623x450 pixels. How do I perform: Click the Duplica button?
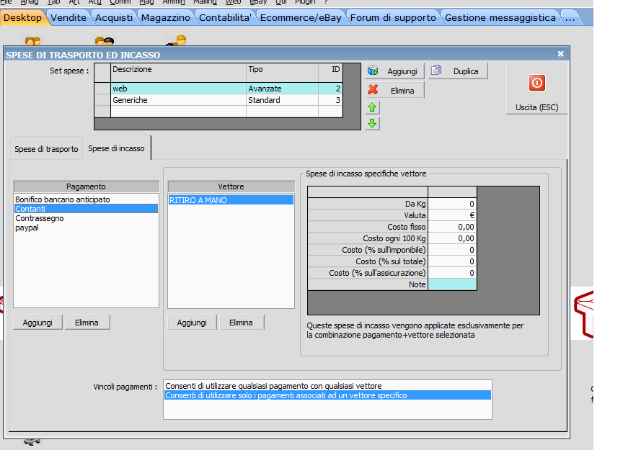point(458,71)
